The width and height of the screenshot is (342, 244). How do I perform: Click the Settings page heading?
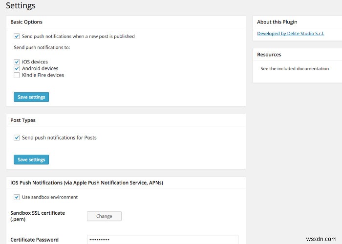pyautogui.click(x=21, y=6)
